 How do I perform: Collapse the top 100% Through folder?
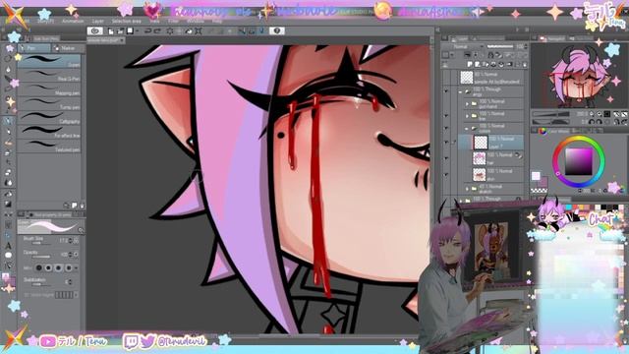pos(461,91)
